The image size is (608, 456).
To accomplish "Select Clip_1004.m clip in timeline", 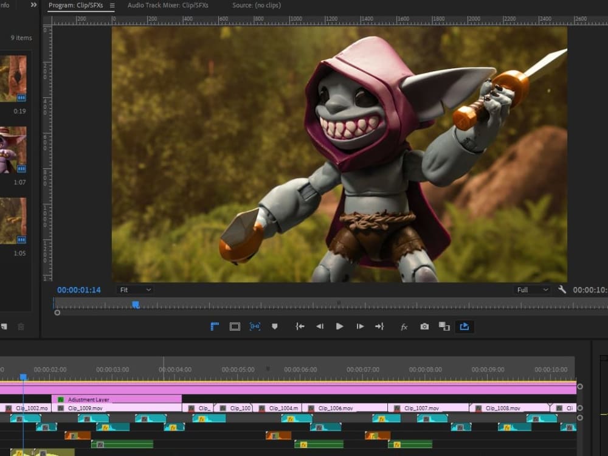I will click(278, 408).
